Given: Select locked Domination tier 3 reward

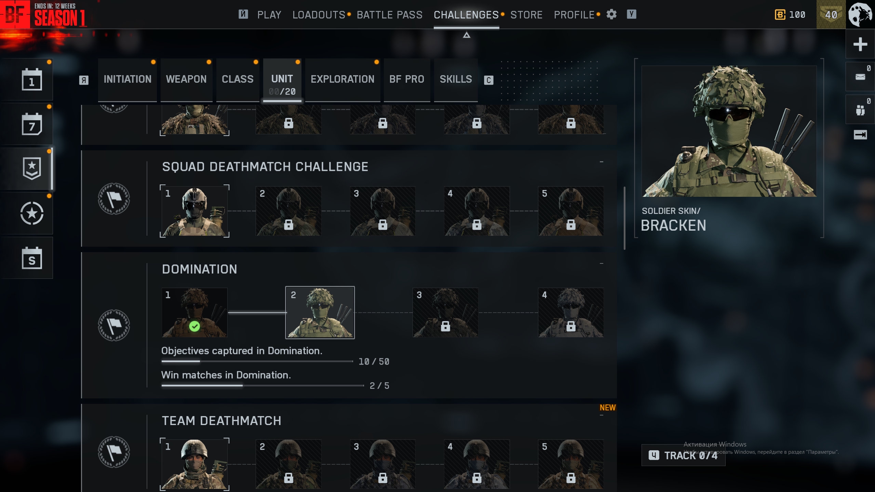Looking at the screenshot, I should click(445, 312).
